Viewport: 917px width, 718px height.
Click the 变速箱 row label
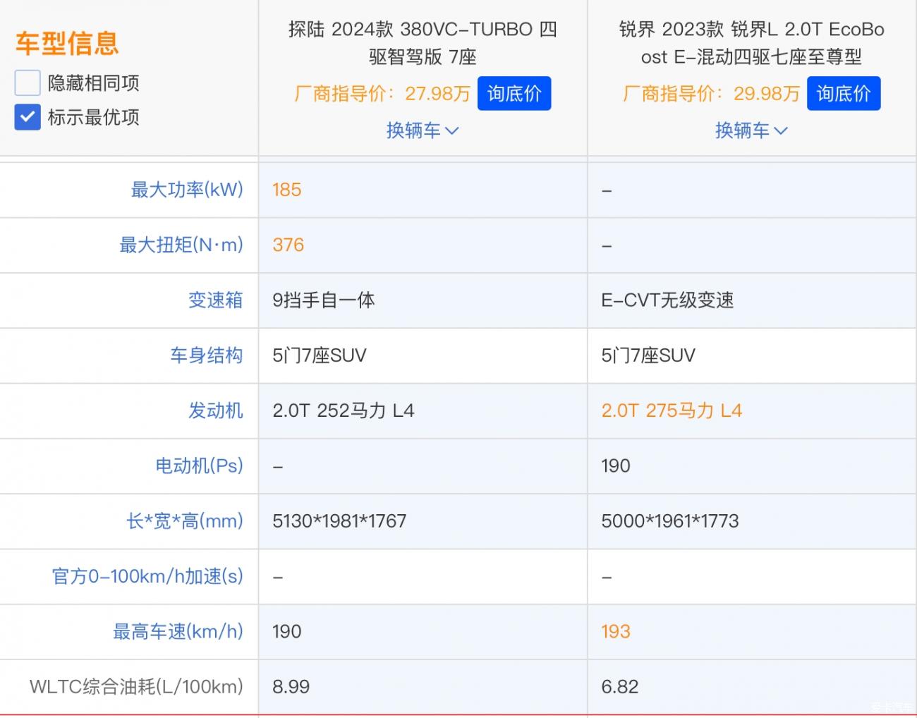pyautogui.click(x=215, y=300)
